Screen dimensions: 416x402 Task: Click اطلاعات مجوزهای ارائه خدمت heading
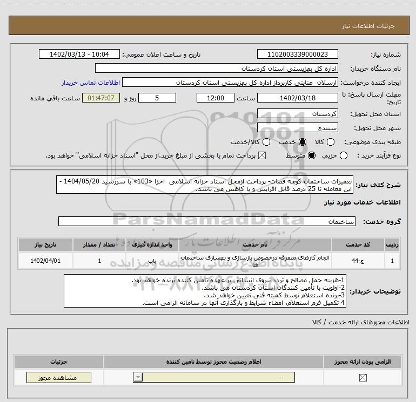click(x=361, y=322)
